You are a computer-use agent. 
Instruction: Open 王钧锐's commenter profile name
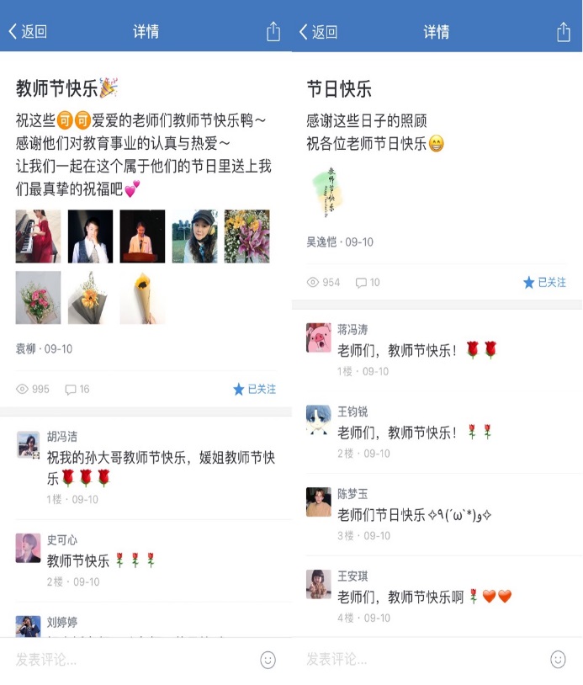[352, 412]
